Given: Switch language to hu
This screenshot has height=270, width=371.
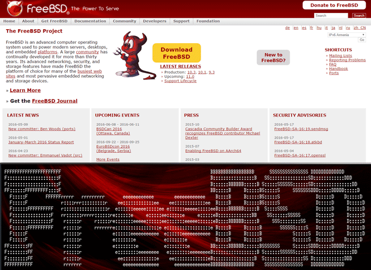Looking at the screenshot, I should [319, 28].
